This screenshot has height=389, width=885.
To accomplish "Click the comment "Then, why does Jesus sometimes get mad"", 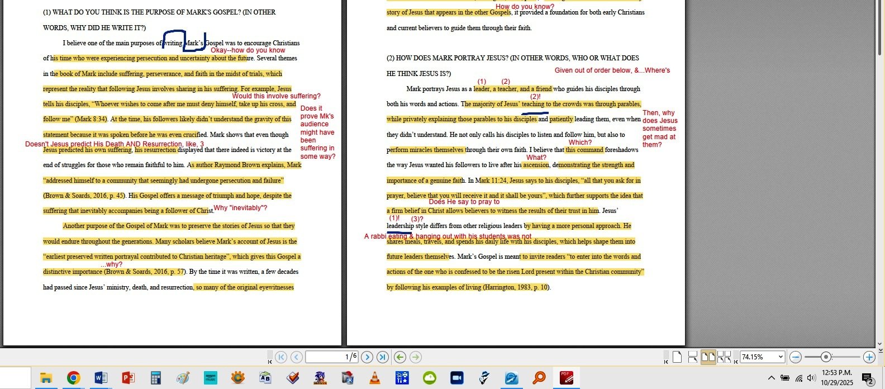I will click(660, 129).
